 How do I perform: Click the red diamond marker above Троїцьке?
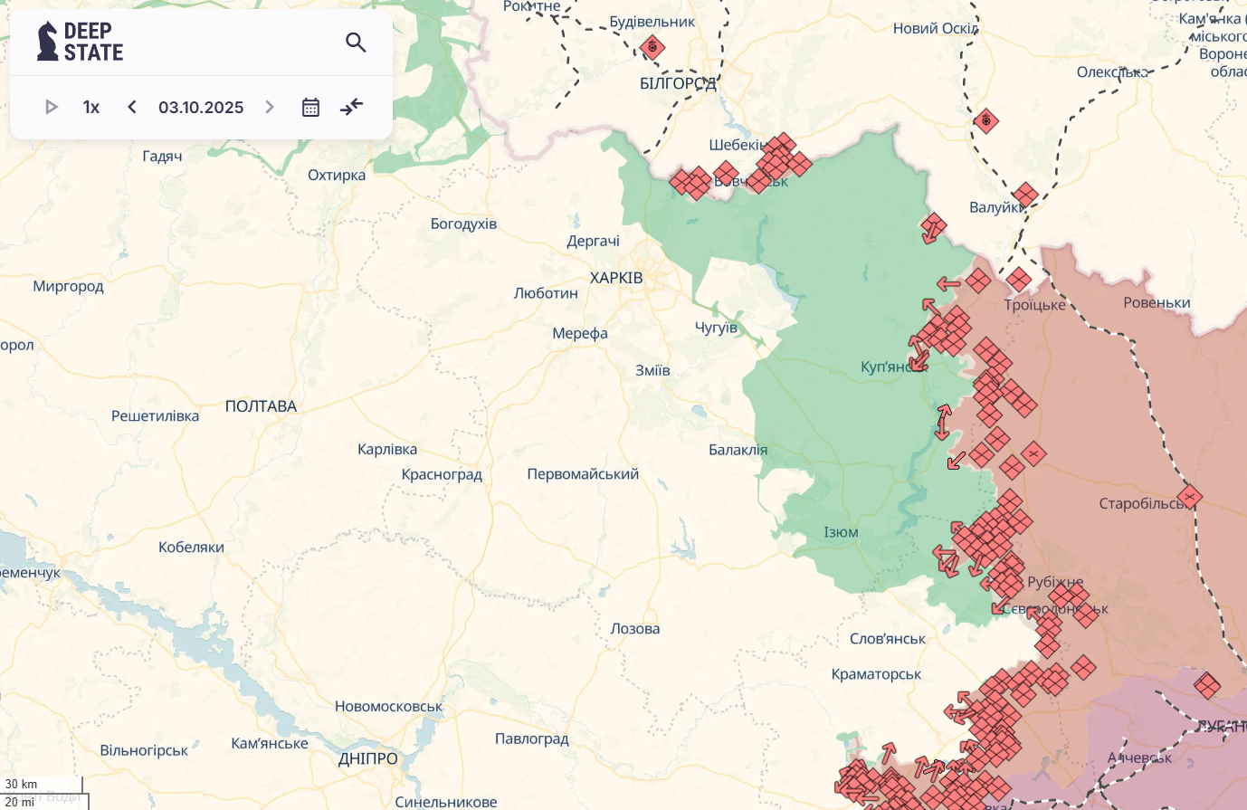[x=1018, y=279]
